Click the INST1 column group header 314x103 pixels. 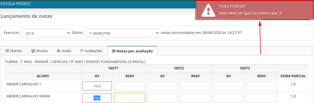click(113, 68)
